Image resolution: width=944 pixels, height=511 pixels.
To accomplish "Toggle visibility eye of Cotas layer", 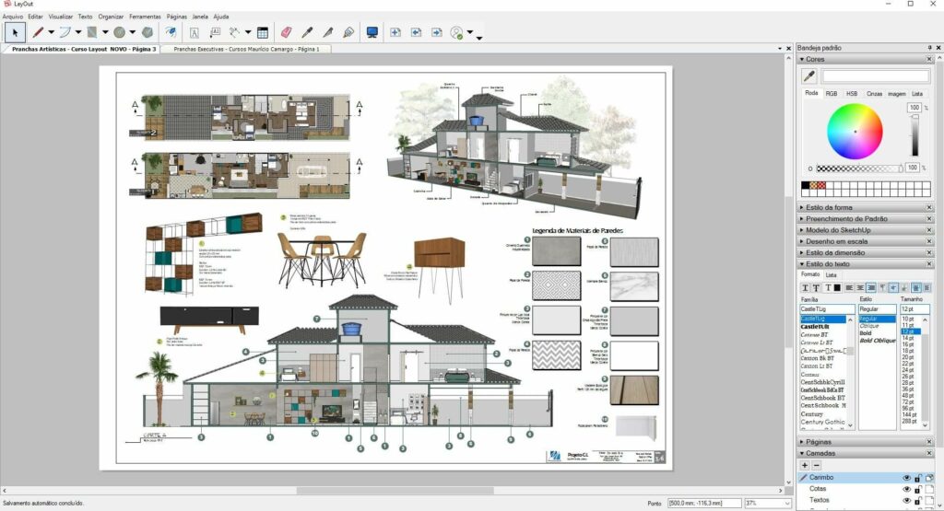I will (907, 489).
